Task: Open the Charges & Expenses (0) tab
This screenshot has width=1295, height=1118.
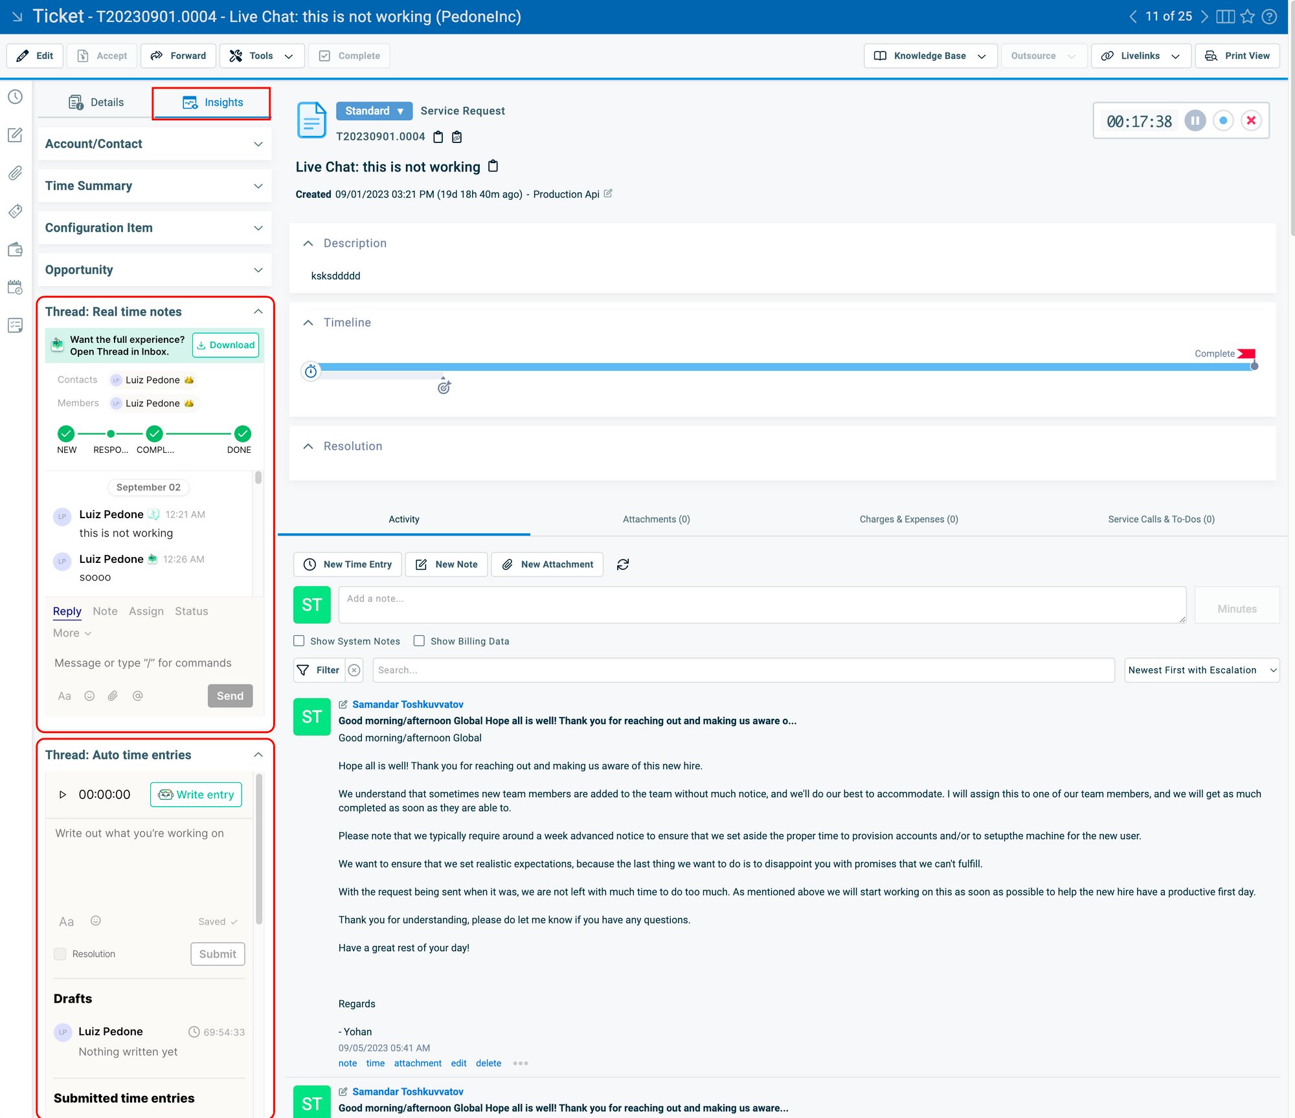Action: (x=908, y=519)
